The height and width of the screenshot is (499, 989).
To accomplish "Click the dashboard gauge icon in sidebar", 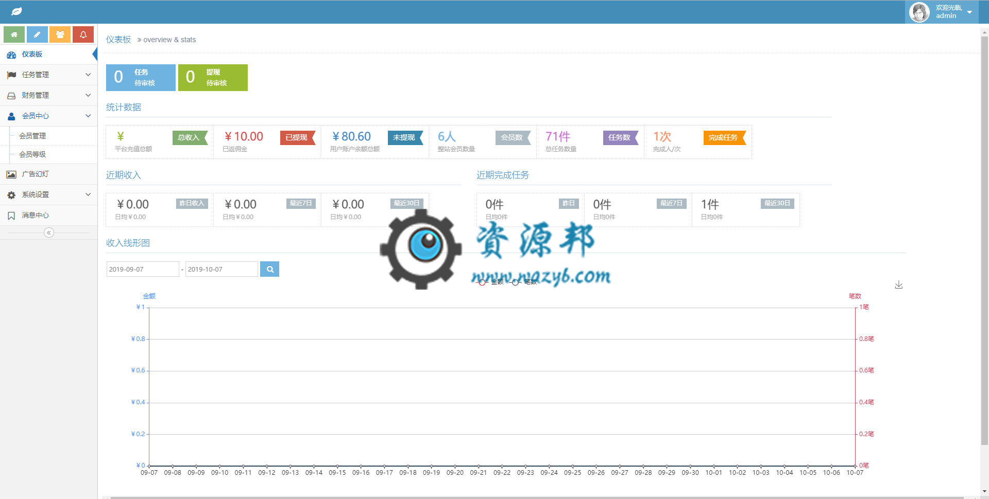I will tap(11, 55).
